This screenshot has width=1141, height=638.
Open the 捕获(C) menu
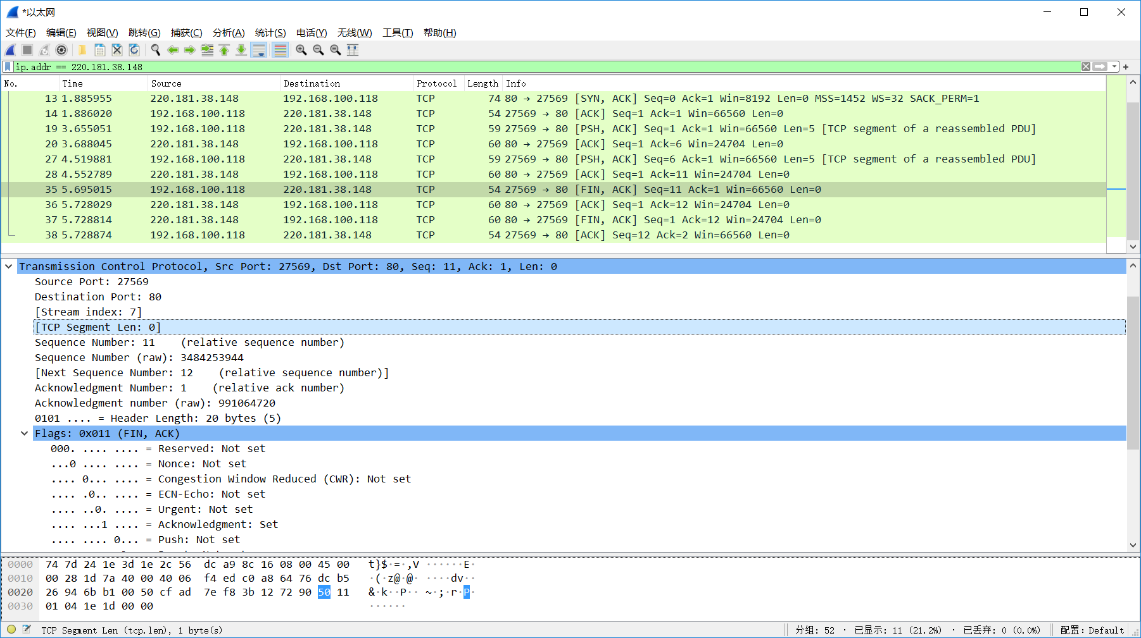(187, 33)
